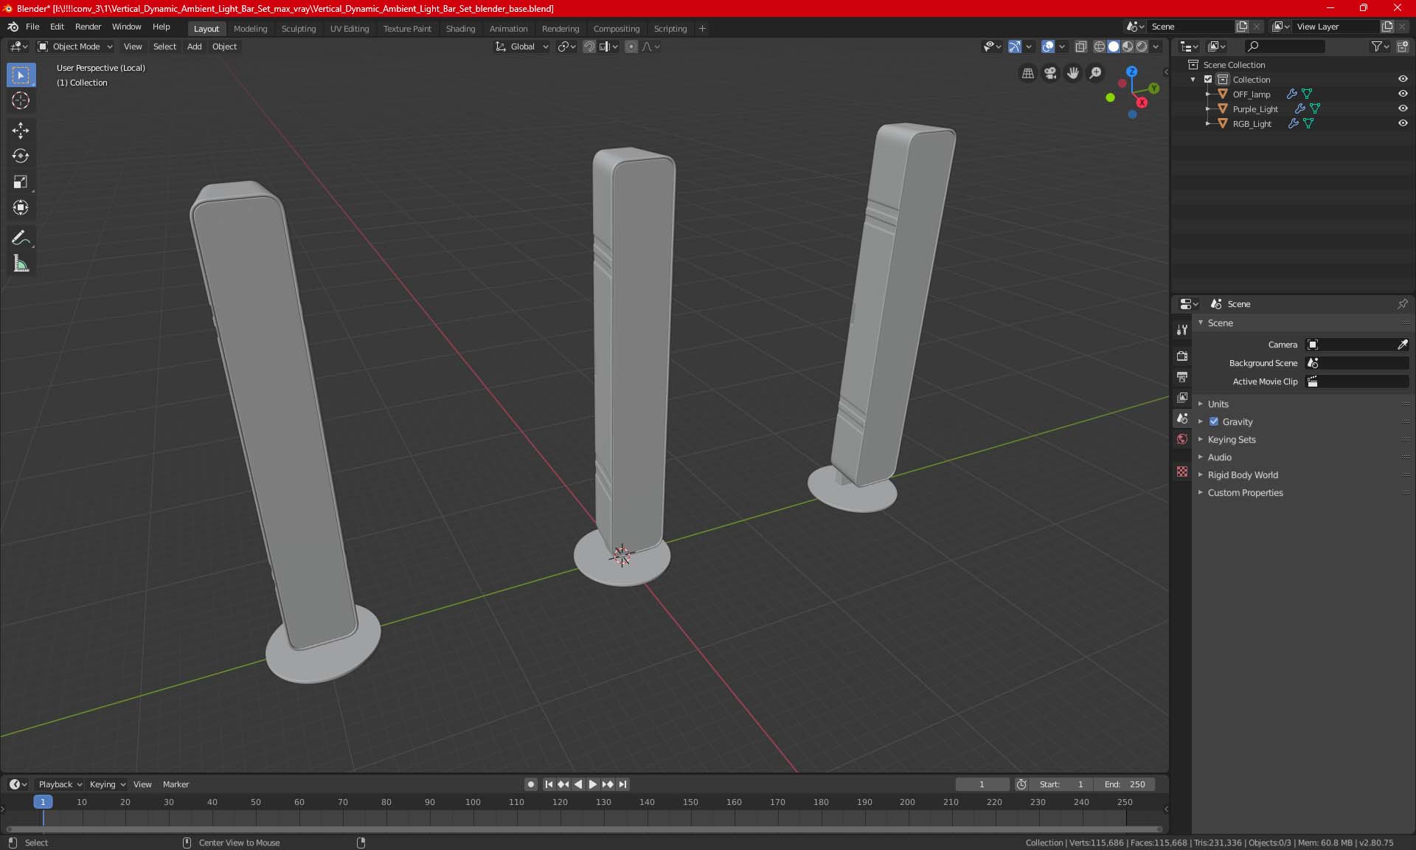
Task: Toggle camera view icon in viewport
Action: coord(1050,73)
